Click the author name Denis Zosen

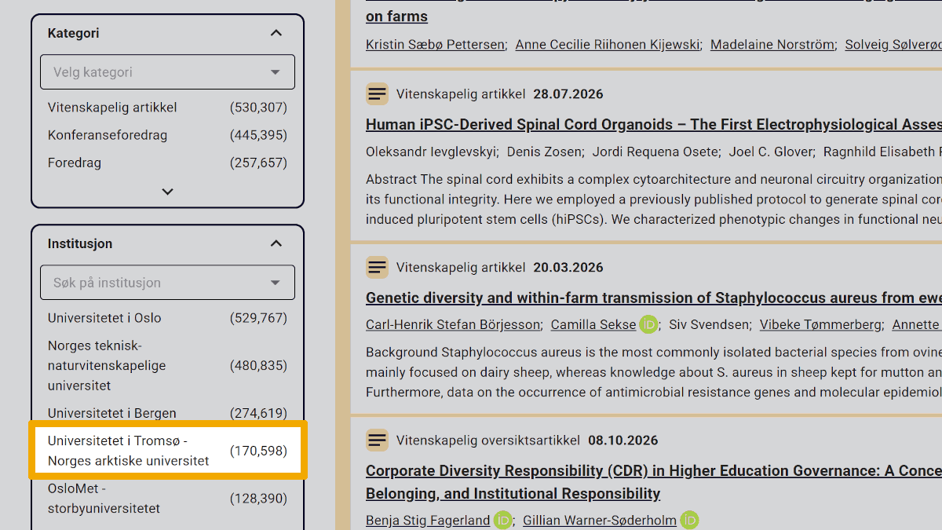tap(545, 152)
